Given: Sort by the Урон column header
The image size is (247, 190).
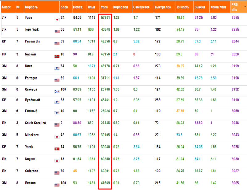Looking at the screenshot, I should click(104, 7).
